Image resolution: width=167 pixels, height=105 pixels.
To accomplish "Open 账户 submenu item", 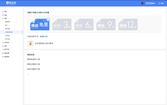I will click(6, 25).
